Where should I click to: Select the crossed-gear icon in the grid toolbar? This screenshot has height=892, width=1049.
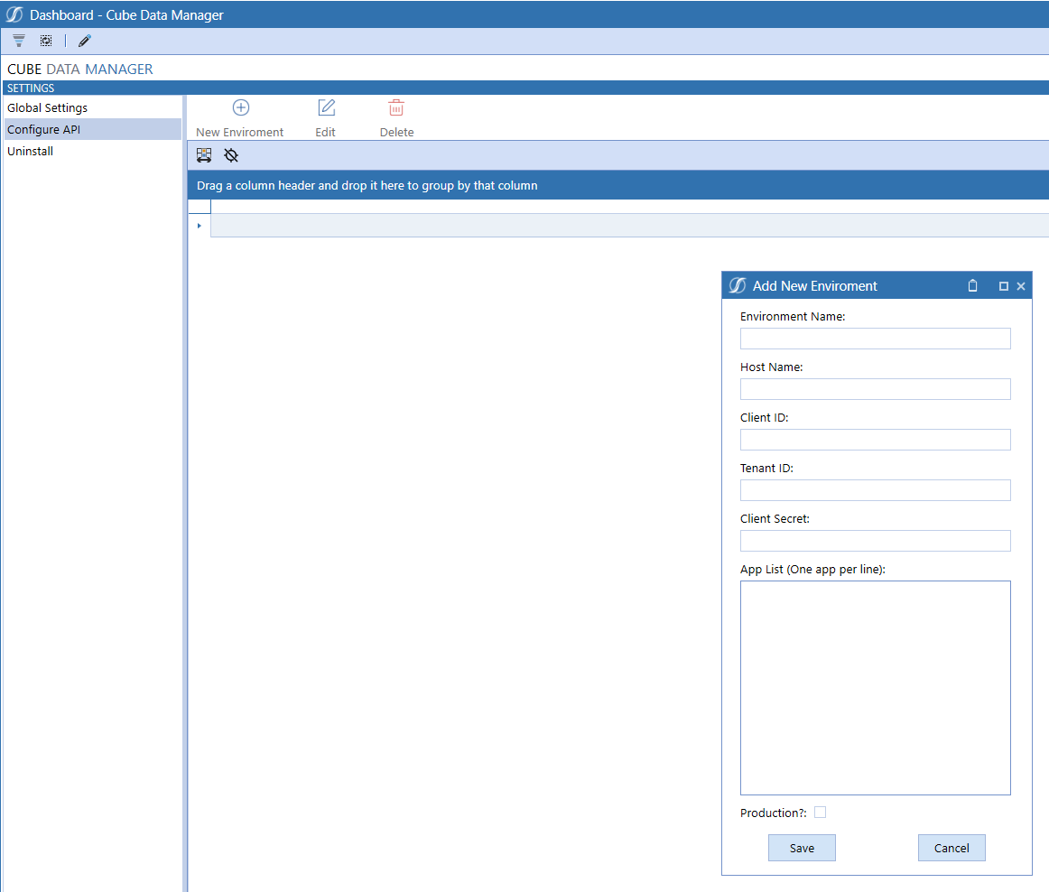coord(230,154)
